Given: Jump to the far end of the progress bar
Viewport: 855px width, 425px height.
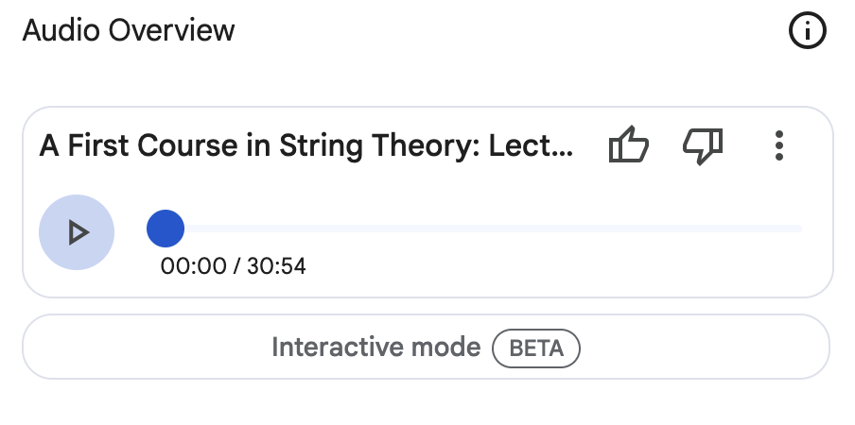Looking at the screenshot, I should coord(799,229).
